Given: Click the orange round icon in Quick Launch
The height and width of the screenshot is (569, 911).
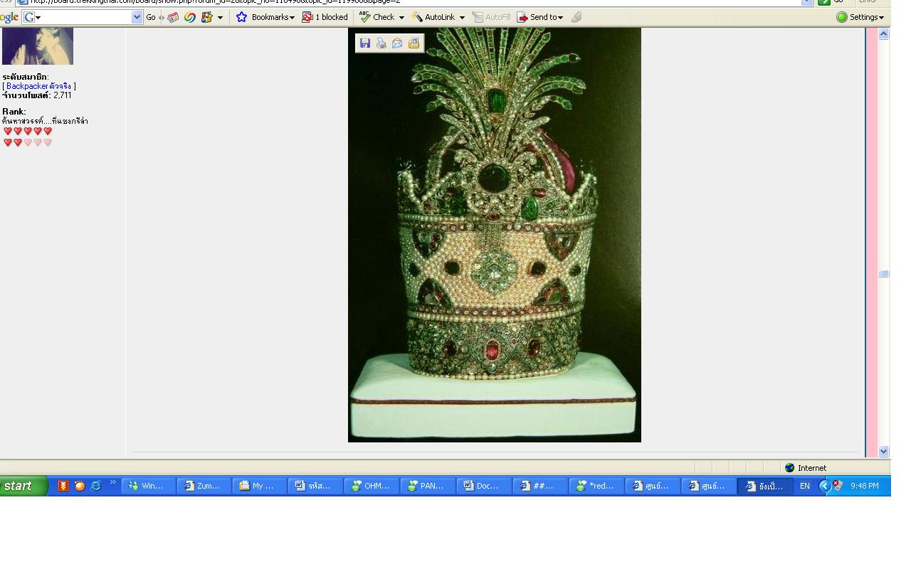Looking at the screenshot, I should 80,486.
